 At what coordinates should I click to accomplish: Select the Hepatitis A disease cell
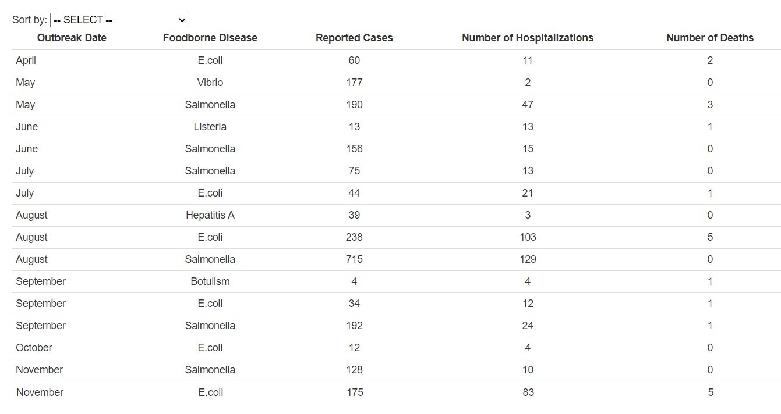click(210, 215)
